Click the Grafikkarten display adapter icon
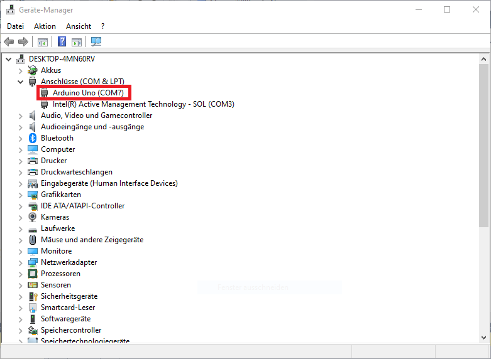 pyautogui.click(x=33, y=195)
